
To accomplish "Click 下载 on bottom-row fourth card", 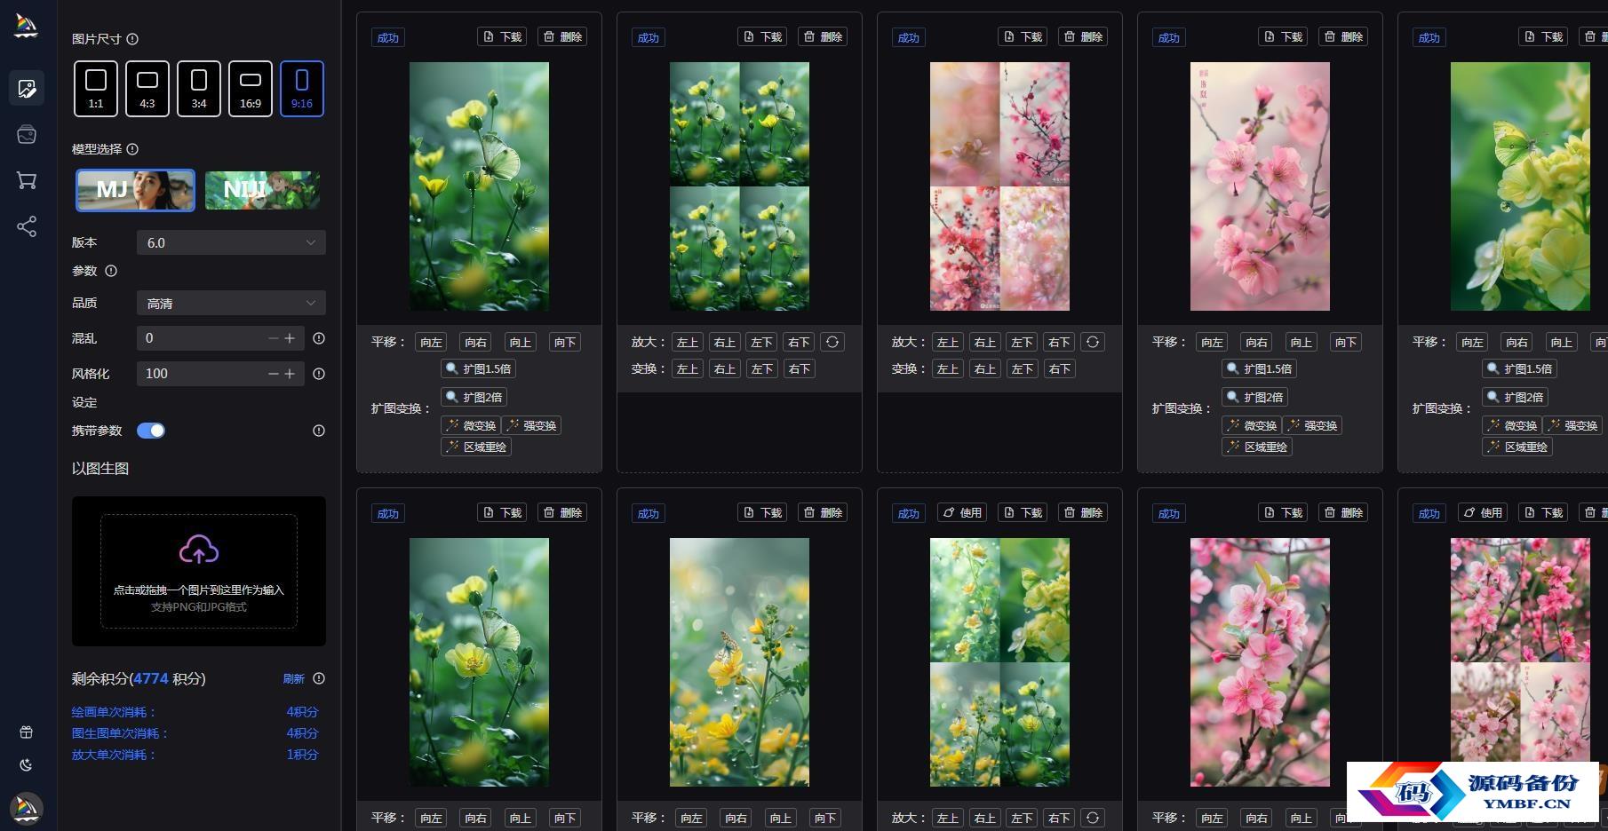I will [1283, 512].
